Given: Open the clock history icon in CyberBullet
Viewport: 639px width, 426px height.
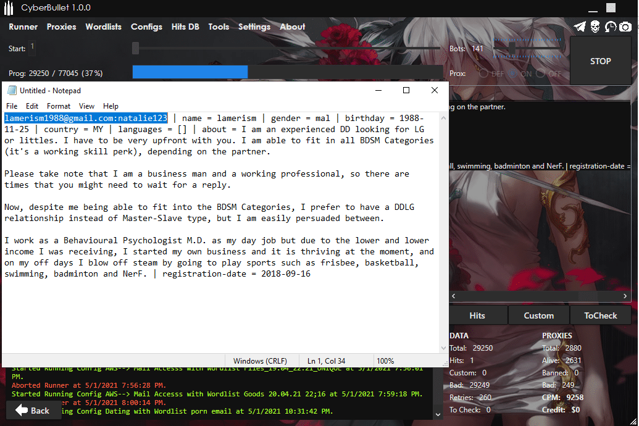Looking at the screenshot, I should 610,27.
